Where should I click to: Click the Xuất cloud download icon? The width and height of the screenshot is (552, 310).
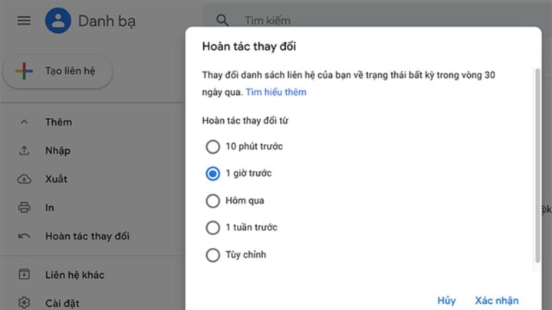[x=24, y=179]
